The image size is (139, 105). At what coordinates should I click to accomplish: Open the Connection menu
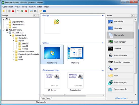[8, 7]
